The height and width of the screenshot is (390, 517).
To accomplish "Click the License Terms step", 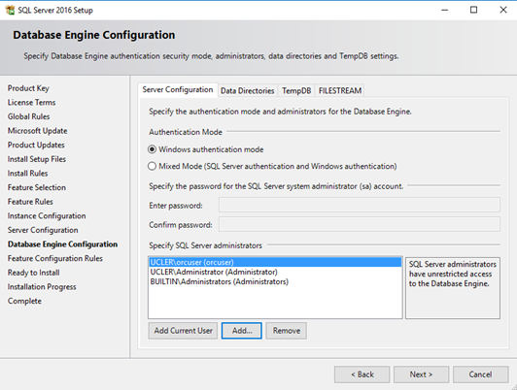I will 32,103.
